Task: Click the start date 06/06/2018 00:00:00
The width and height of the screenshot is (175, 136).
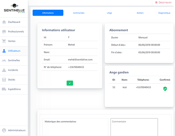Action: 149,45
